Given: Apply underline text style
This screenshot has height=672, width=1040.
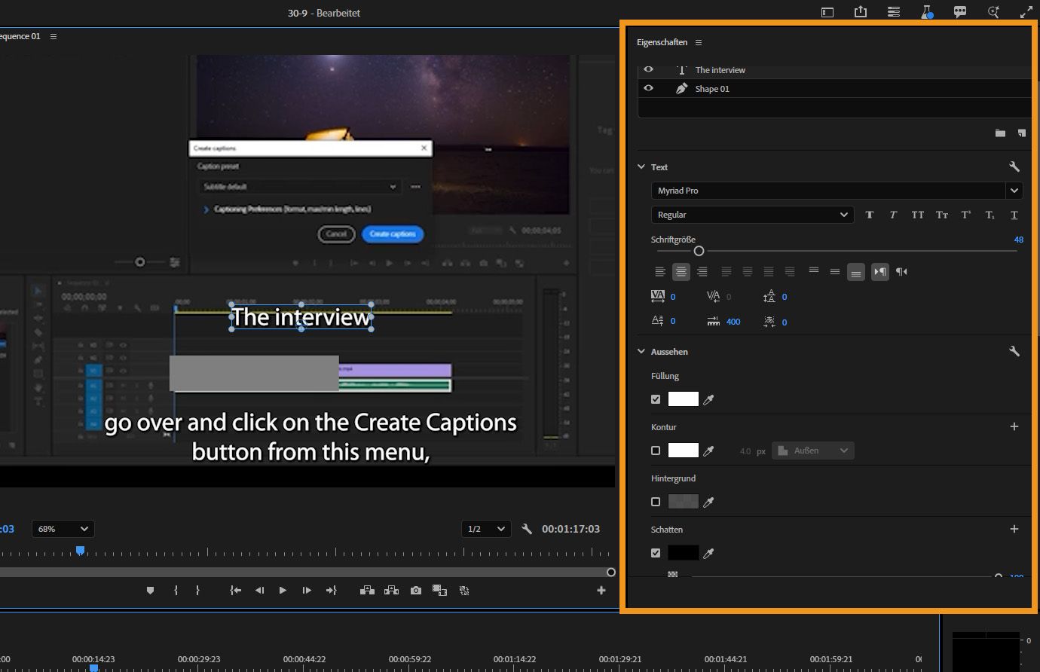Looking at the screenshot, I should click(x=1014, y=215).
